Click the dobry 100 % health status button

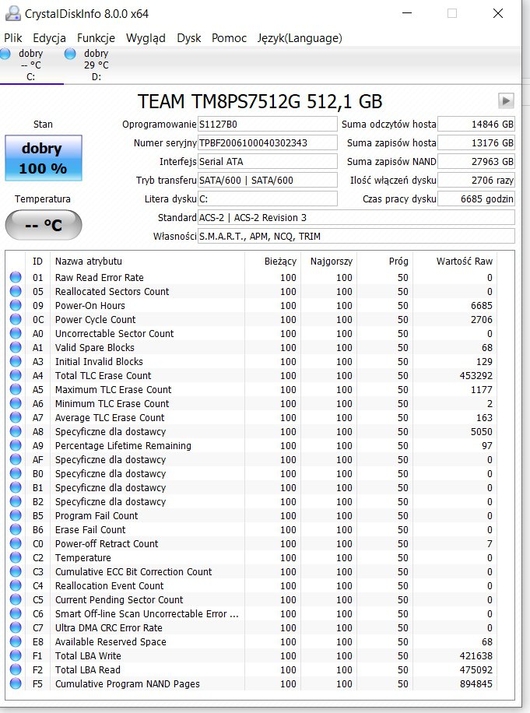click(43, 158)
